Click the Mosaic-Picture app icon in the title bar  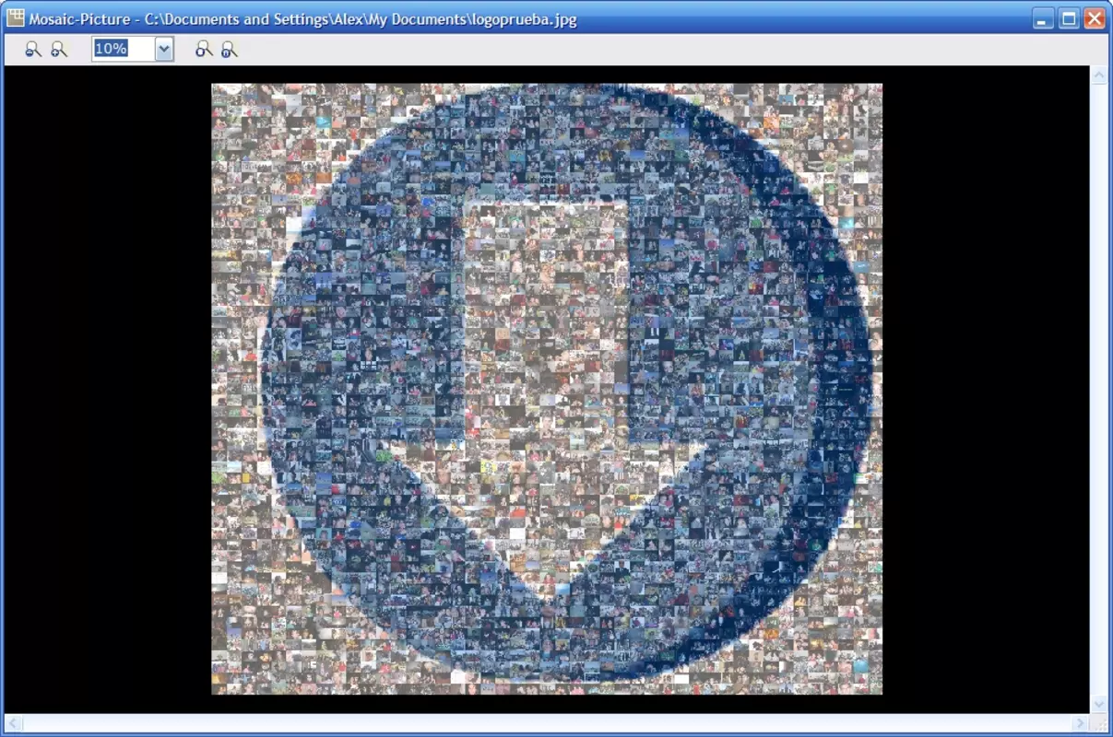pyautogui.click(x=16, y=18)
